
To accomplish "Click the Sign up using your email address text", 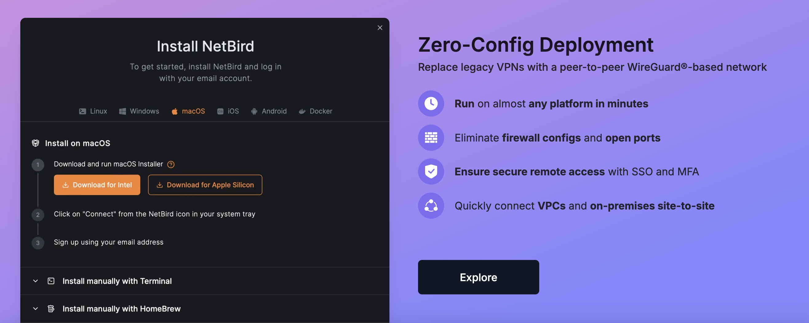I will pos(109,242).
